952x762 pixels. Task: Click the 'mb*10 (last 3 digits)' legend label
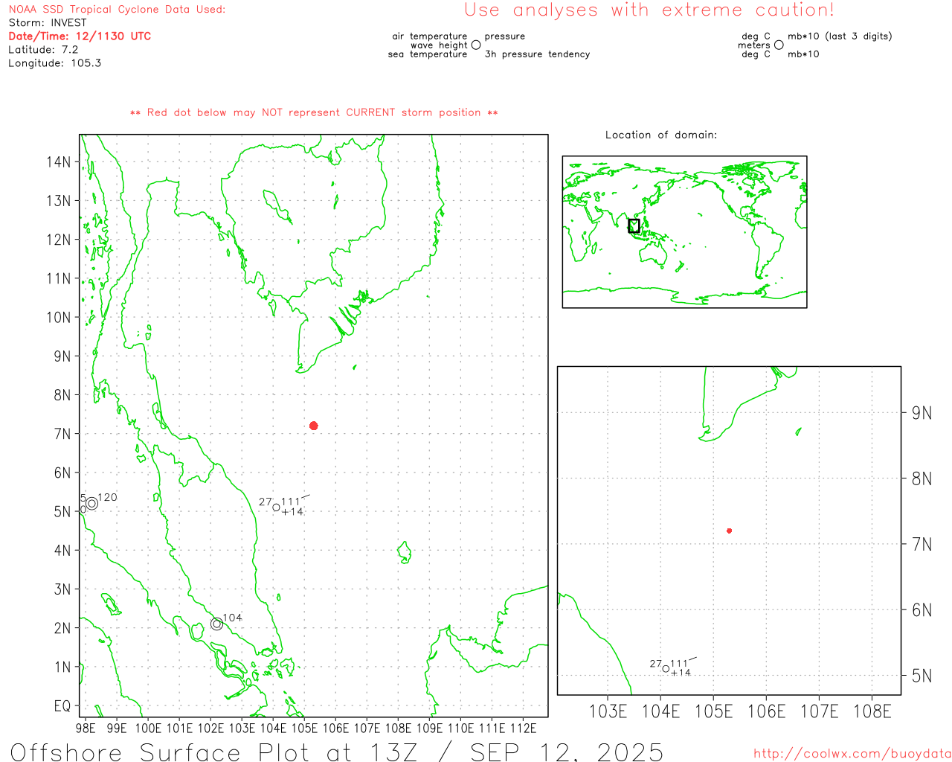tap(840, 36)
